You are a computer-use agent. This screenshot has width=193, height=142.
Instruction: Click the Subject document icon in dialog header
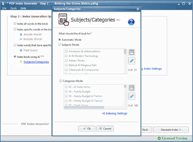[63, 20]
